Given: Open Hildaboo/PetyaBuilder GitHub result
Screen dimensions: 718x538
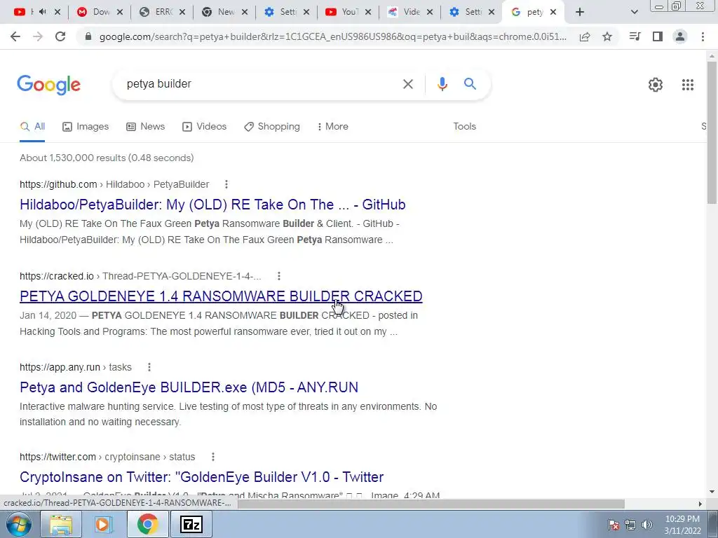Looking at the screenshot, I should tap(212, 205).
